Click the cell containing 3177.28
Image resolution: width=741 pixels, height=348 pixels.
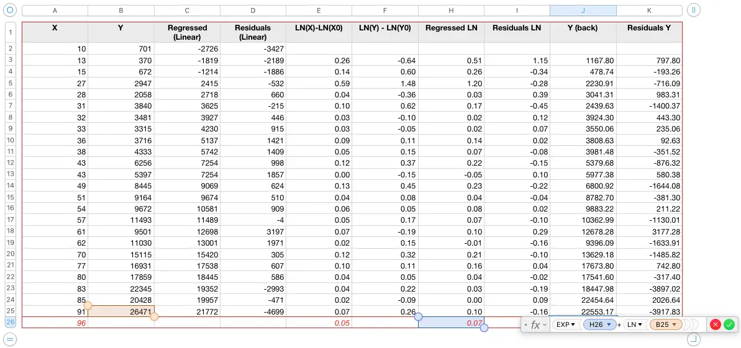point(649,231)
